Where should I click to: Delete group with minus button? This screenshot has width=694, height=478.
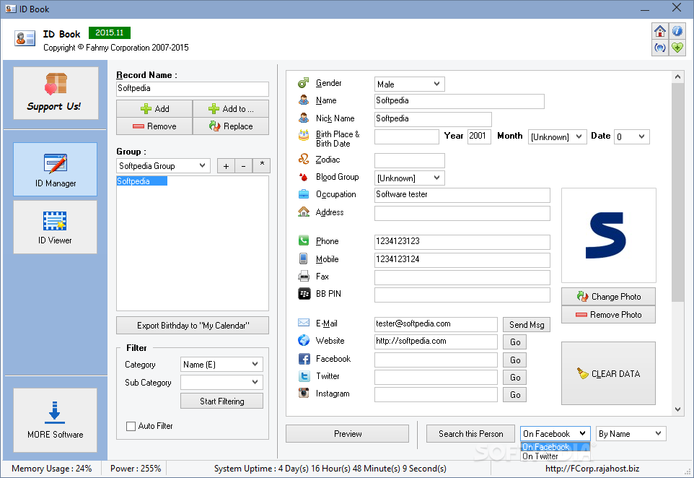pyautogui.click(x=243, y=166)
